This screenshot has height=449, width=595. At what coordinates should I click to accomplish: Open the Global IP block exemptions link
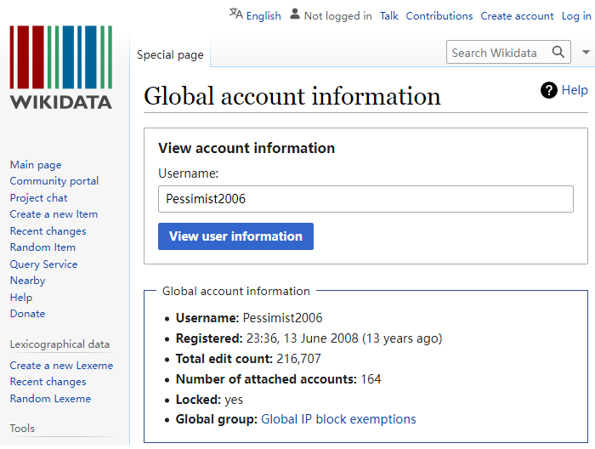pos(338,419)
